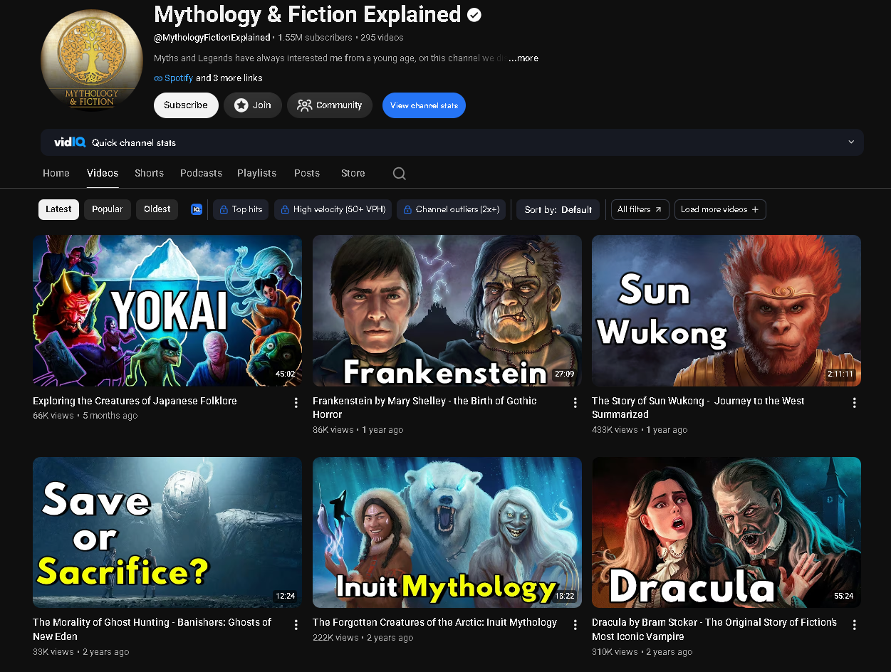The width and height of the screenshot is (891, 672).
Task: Open options menu for Banishers ghost hunting video
Action: 296,624
